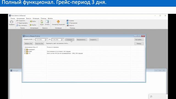Click the 'Результат проверки' column header
Viewport: 176px width, 99px height.
click(x=53, y=47)
